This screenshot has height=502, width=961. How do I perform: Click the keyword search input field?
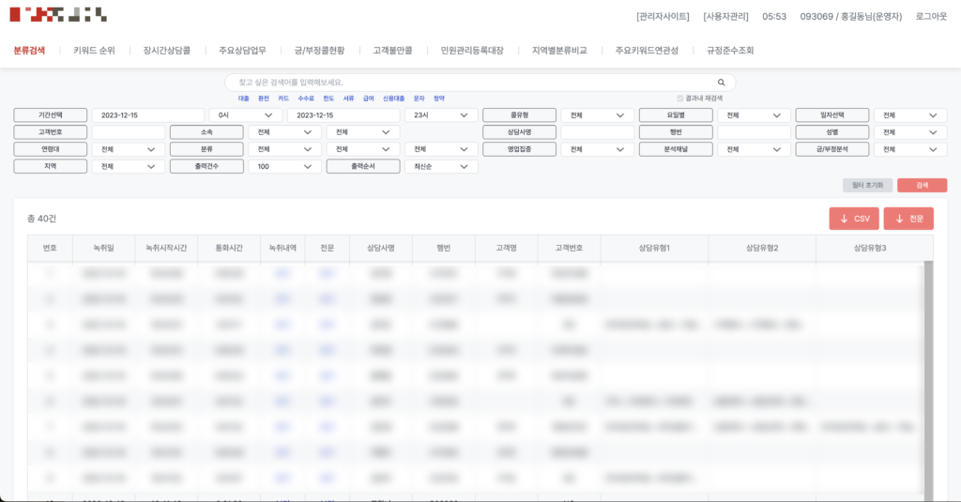pos(469,83)
